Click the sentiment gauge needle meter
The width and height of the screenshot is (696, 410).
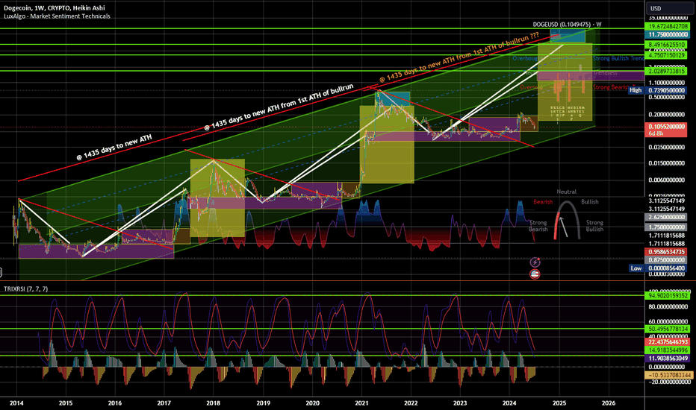click(567, 221)
